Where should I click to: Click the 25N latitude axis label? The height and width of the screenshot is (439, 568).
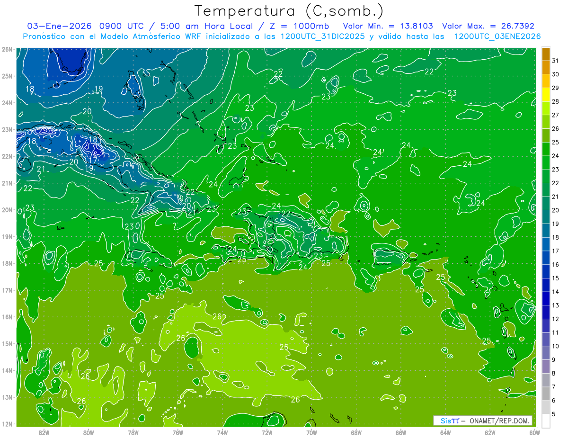[x=7, y=76]
